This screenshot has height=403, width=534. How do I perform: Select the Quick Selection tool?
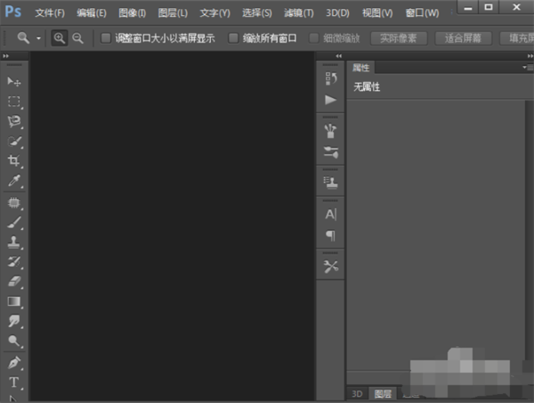pos(14,141)
